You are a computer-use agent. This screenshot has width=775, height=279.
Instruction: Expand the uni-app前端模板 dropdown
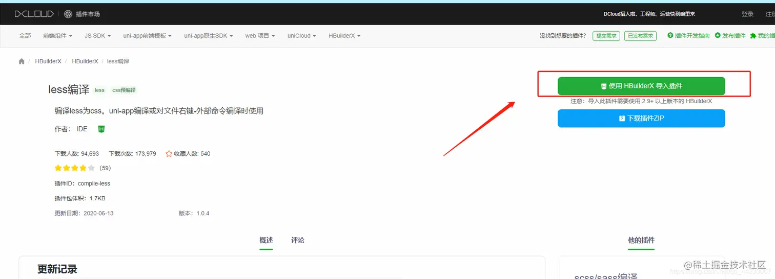coord(147,36)
